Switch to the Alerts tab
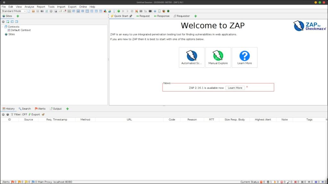Viewport: 328px width, 184px height. (40, 109)
